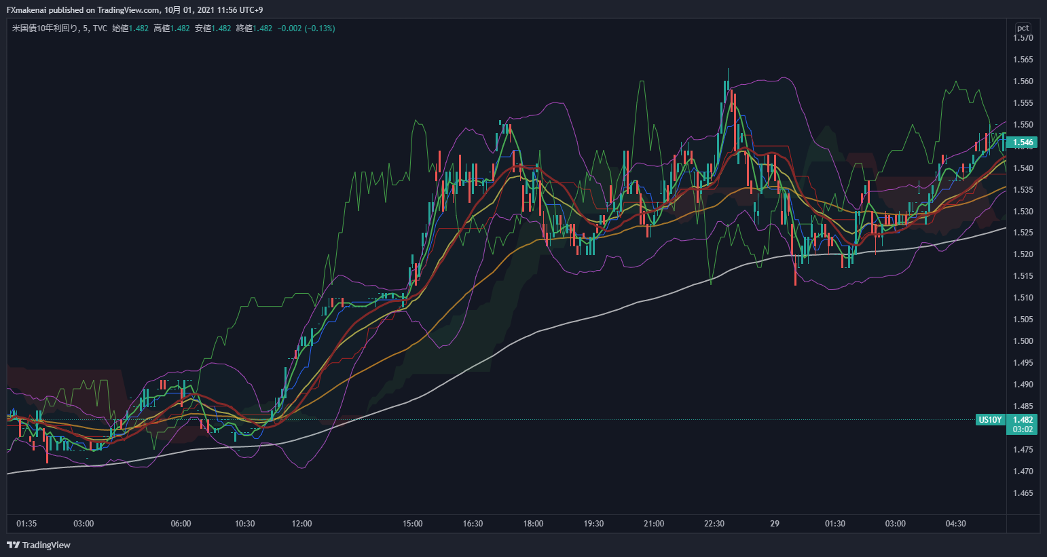Click the 29 date axis label
This screenshot has height=557, width=1047.
775,524
